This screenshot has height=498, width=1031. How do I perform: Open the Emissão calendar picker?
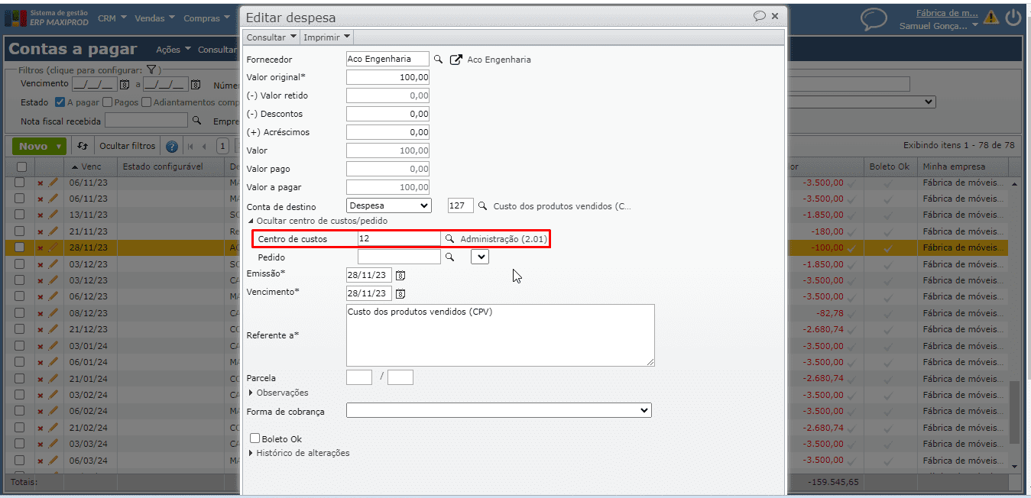(x=400, y=275)
